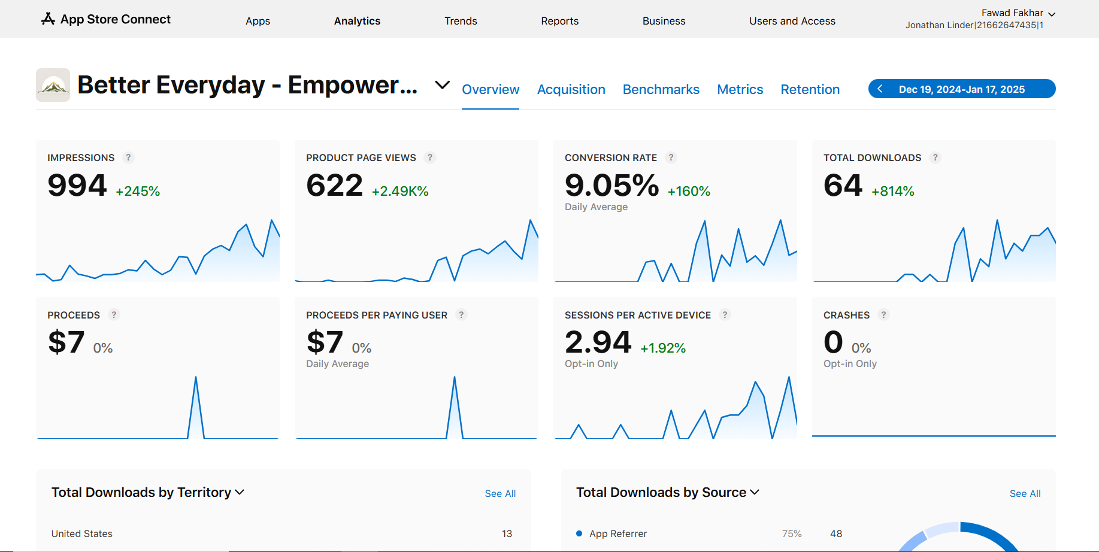Open the Proceeds Per Paying User help icon
The width and height of the screenshot is (1099, 552).
coord(461,314)
